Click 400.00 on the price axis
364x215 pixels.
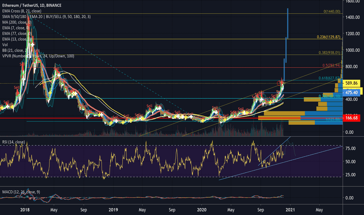point(352,99)
